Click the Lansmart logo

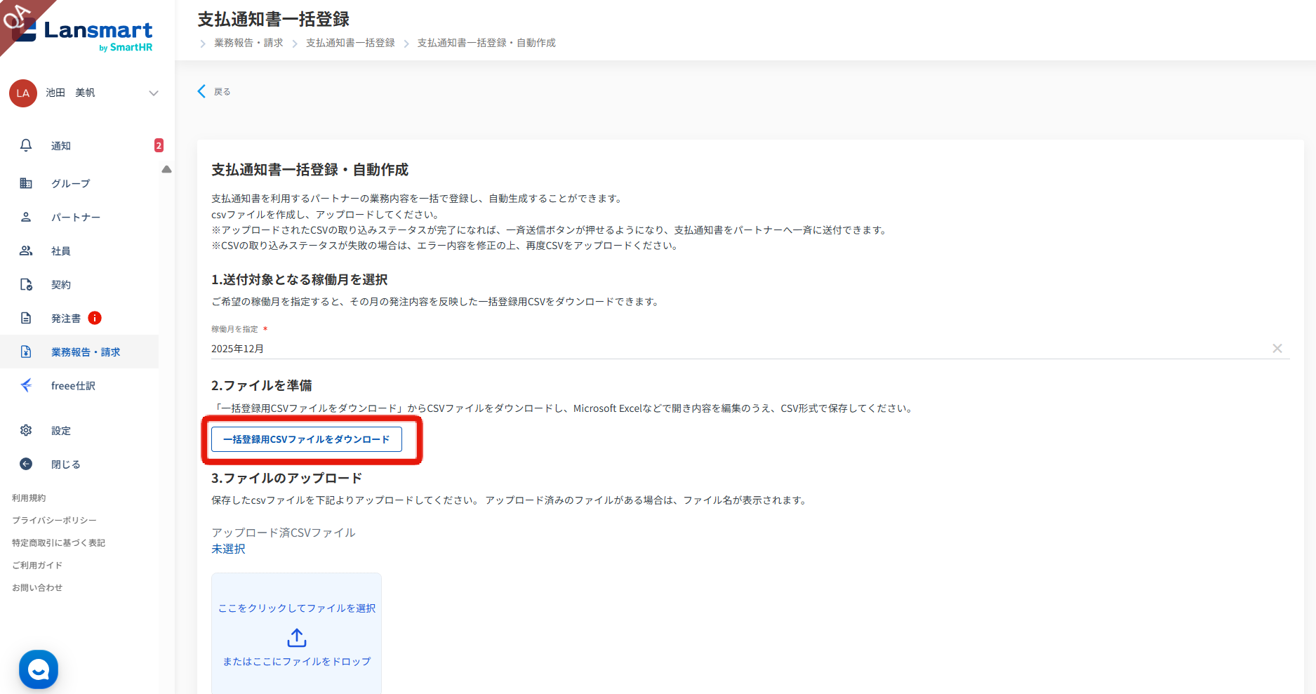(83, 36)
